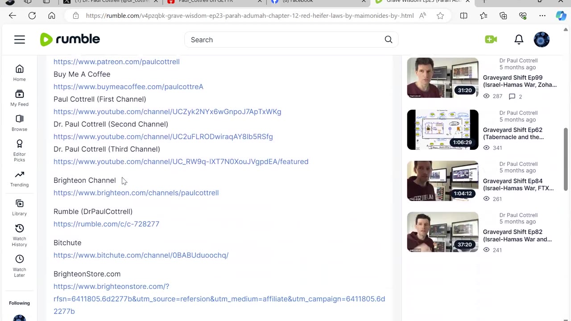Go back to the previous page
571x321 pixels.
[x=12, y=16]
